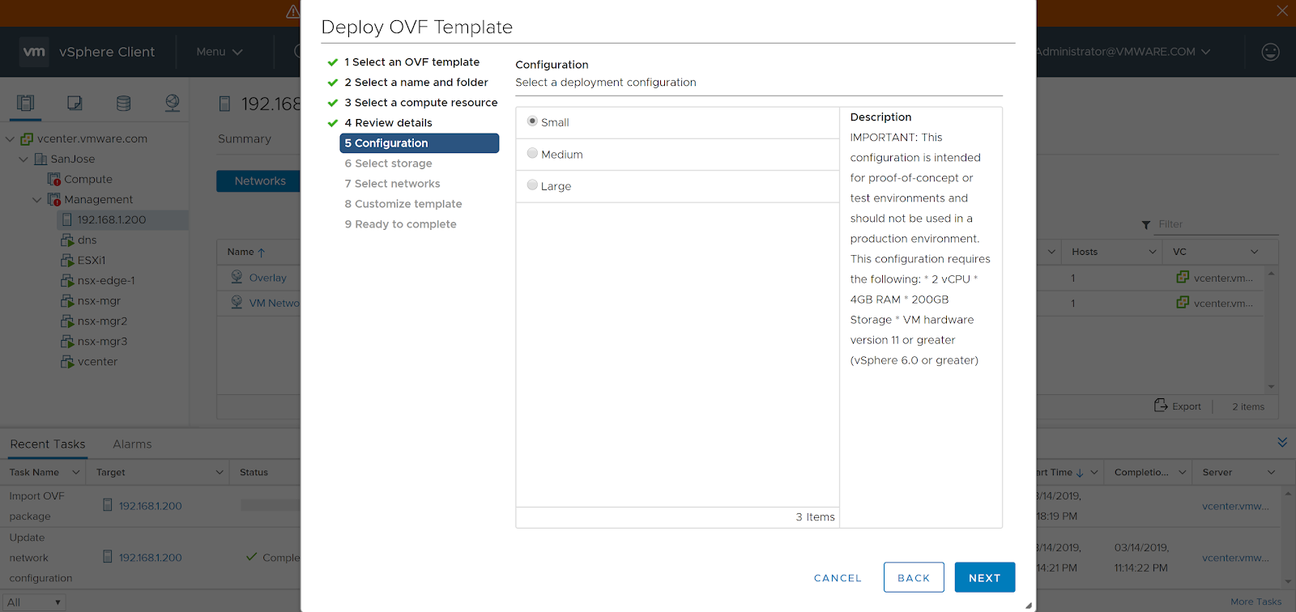Collapse the Management cluster tree node
The height and width of the screenshot is (612, 1296).
coord(37,200)
